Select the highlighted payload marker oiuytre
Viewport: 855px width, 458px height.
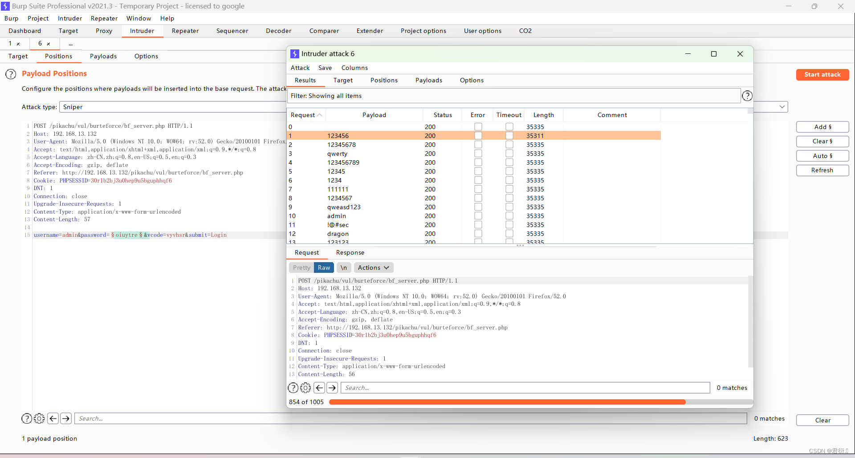126,235
